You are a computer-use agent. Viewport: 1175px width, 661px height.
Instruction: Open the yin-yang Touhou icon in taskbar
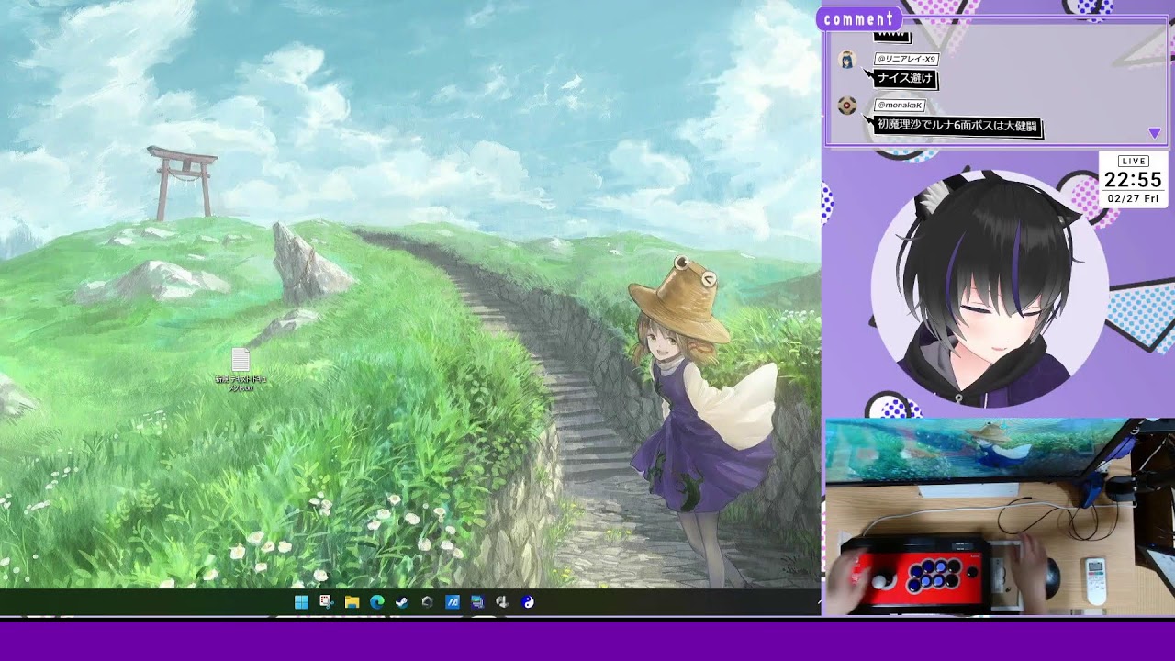(x=528, y=602)
